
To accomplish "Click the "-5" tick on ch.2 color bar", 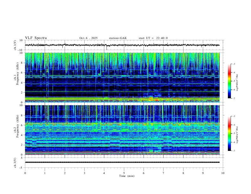I will [234, 133].
